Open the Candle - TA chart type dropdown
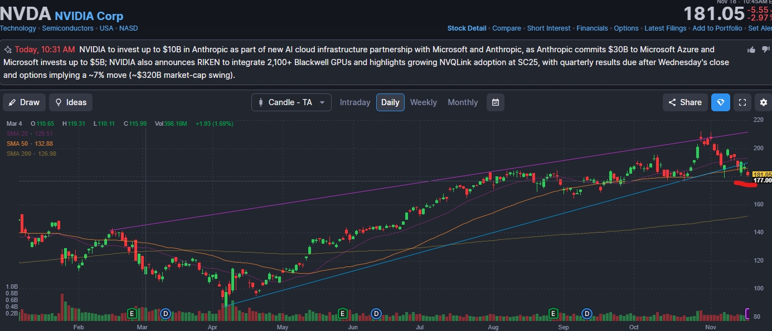The height and width of the screenshot is (331, 772). pyautogui.click(x=291, y=102)
